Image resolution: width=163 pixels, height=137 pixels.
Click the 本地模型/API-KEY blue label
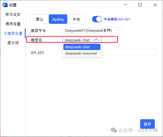117,19
